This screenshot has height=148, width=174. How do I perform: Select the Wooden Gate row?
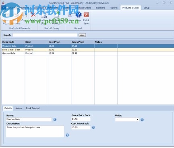(x=88, y=46)
